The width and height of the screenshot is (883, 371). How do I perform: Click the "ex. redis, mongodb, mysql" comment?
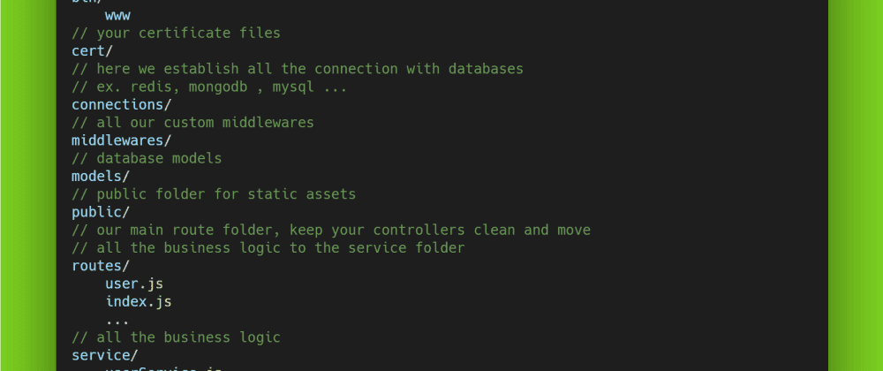(x=209, y=87)
